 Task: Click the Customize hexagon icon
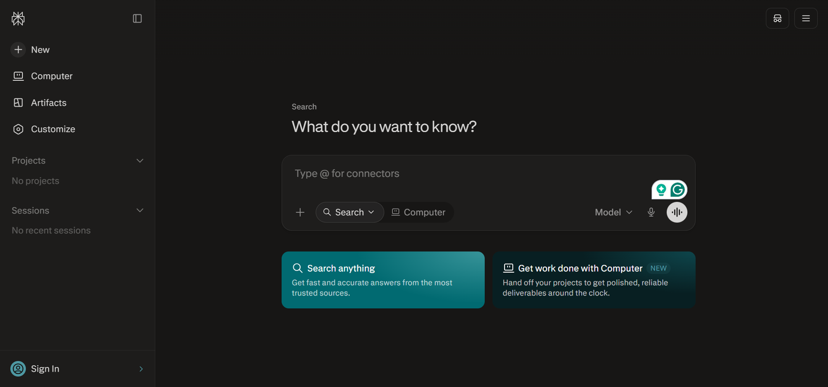coord(18,129)
